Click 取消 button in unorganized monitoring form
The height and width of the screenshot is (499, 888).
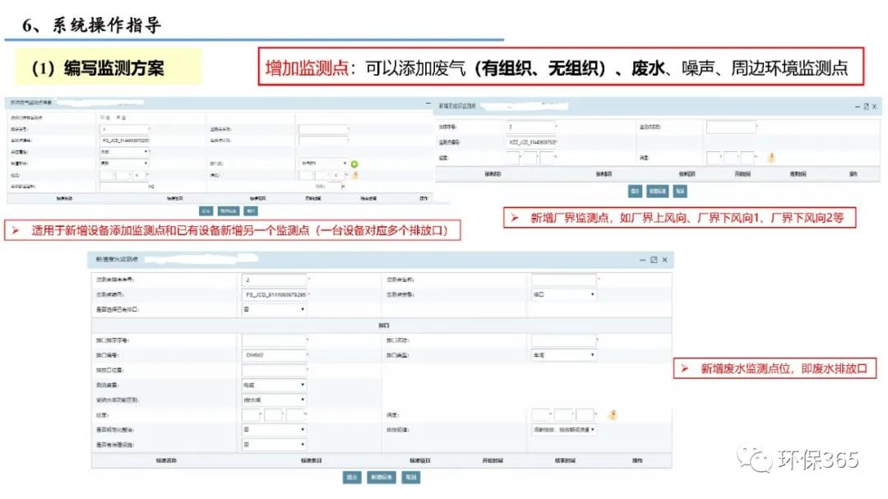[679, 191]
